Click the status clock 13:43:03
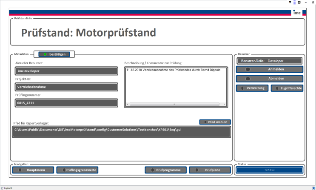Screen dimensions: 316x190 click(x=270, y=170)
